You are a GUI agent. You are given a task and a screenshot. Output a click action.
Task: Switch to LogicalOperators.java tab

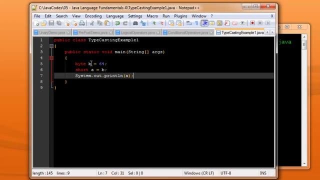tap(137, 32)
